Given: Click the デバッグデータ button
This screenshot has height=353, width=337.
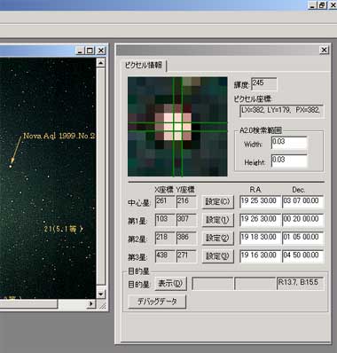Looking at the screenshot, I should (x=157, y=302).
